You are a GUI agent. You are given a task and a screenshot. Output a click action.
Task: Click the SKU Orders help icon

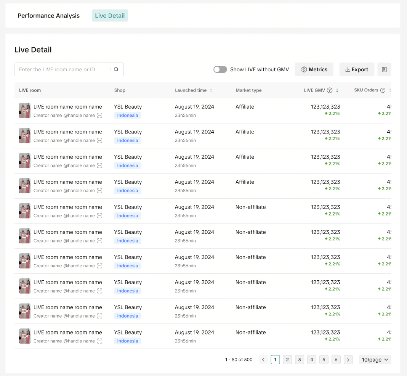(x=383, y=90)
